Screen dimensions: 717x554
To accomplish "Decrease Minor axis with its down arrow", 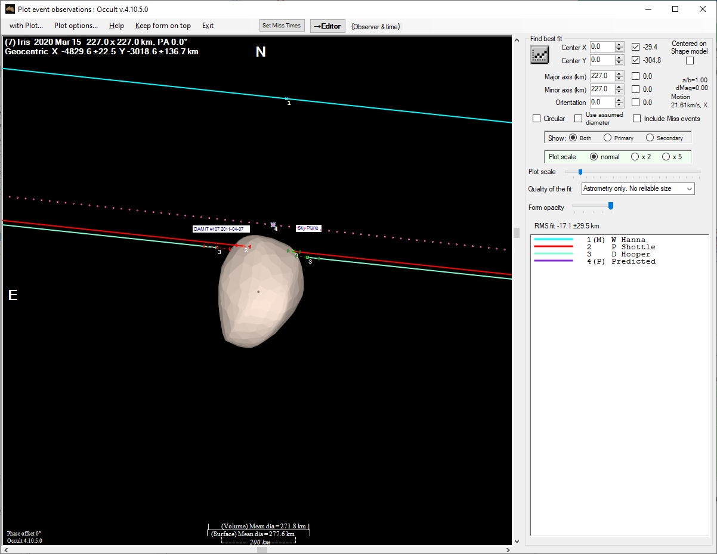I will point(619,92).
